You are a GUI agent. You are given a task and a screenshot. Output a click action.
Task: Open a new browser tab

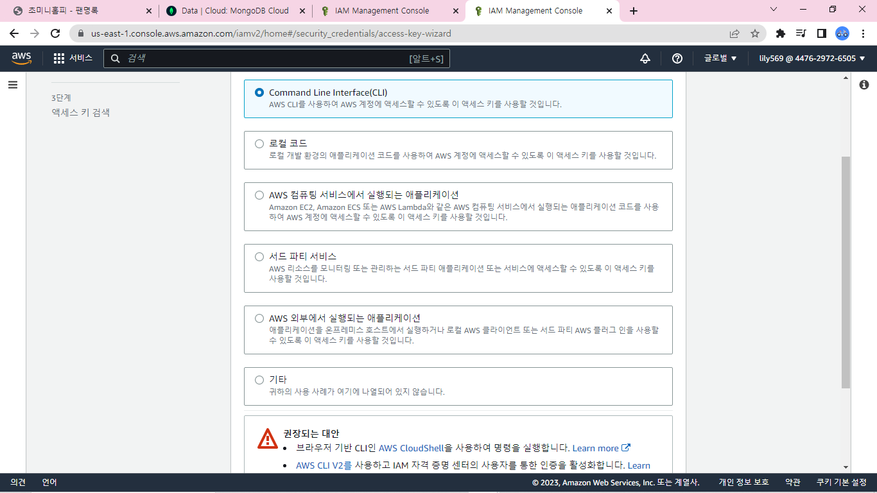[634, 11]
